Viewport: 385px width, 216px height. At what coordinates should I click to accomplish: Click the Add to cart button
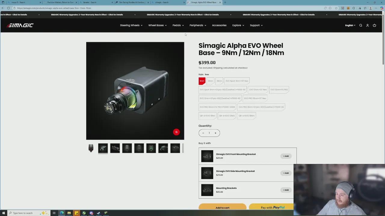(222, 207)
